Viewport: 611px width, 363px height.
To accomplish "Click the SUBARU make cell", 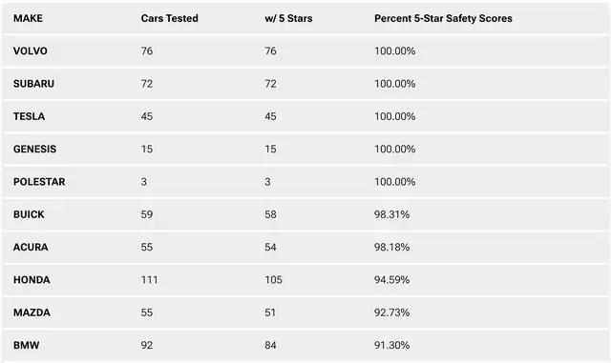I will point(33,84).
